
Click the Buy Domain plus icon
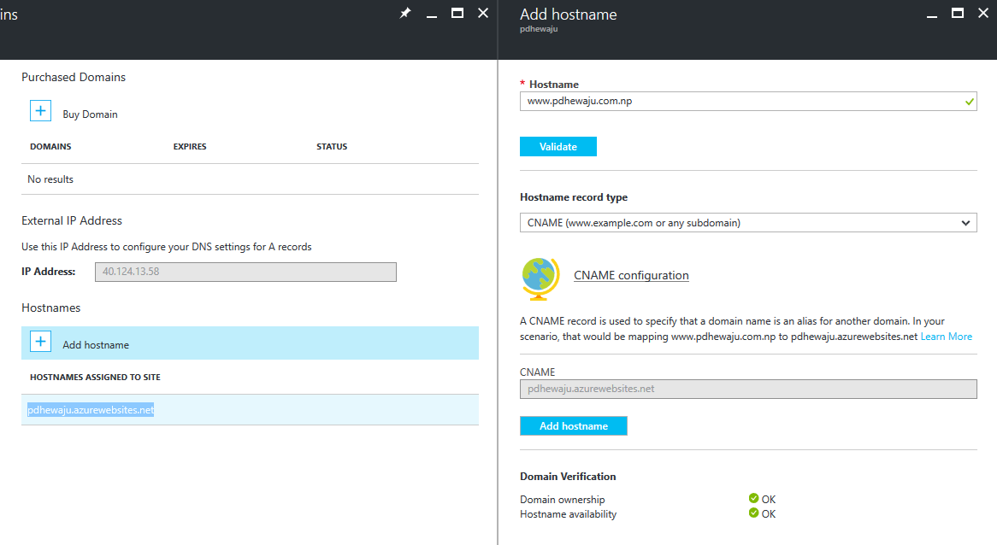click(x=40, y=111)
